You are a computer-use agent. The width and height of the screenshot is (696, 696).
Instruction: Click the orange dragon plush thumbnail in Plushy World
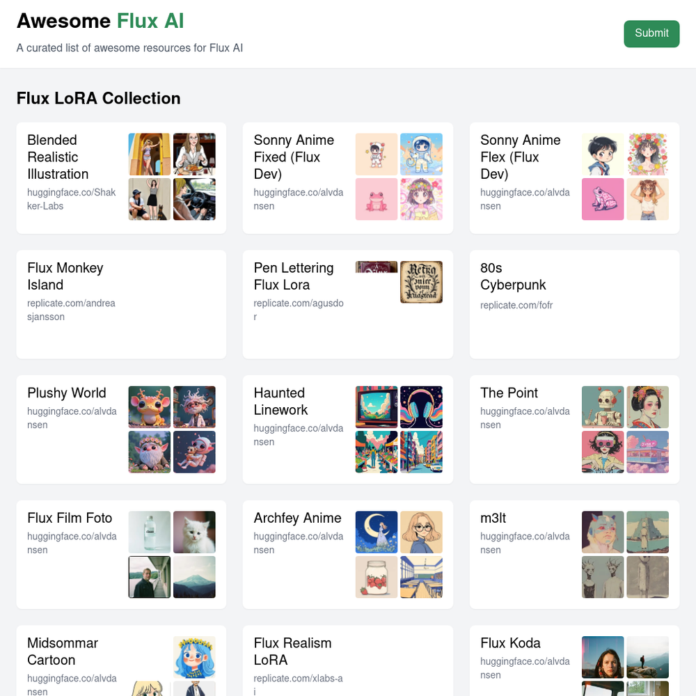[150, 407]
